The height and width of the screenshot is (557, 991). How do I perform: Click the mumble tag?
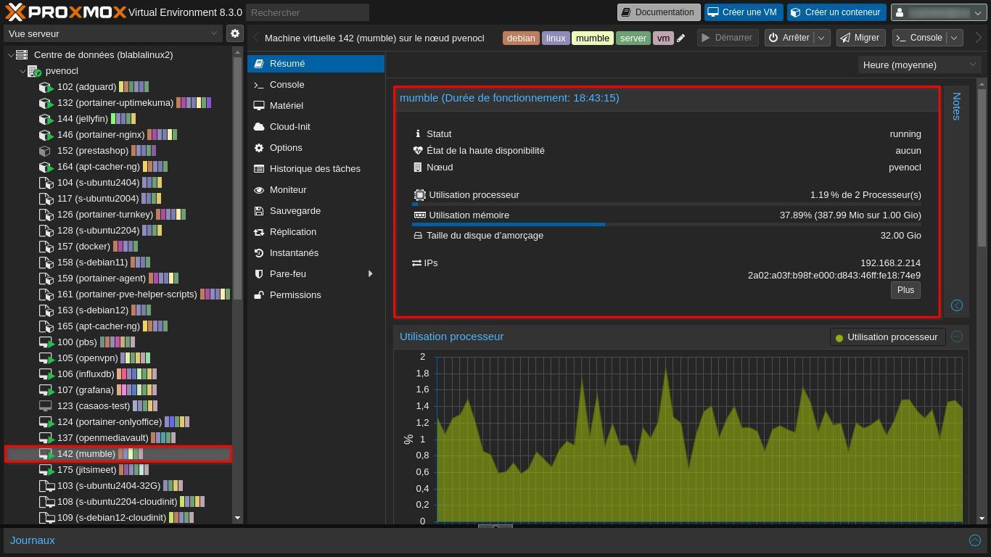coord(593,38)
